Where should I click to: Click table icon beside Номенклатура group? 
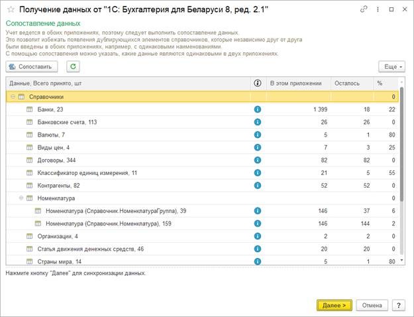30,198
